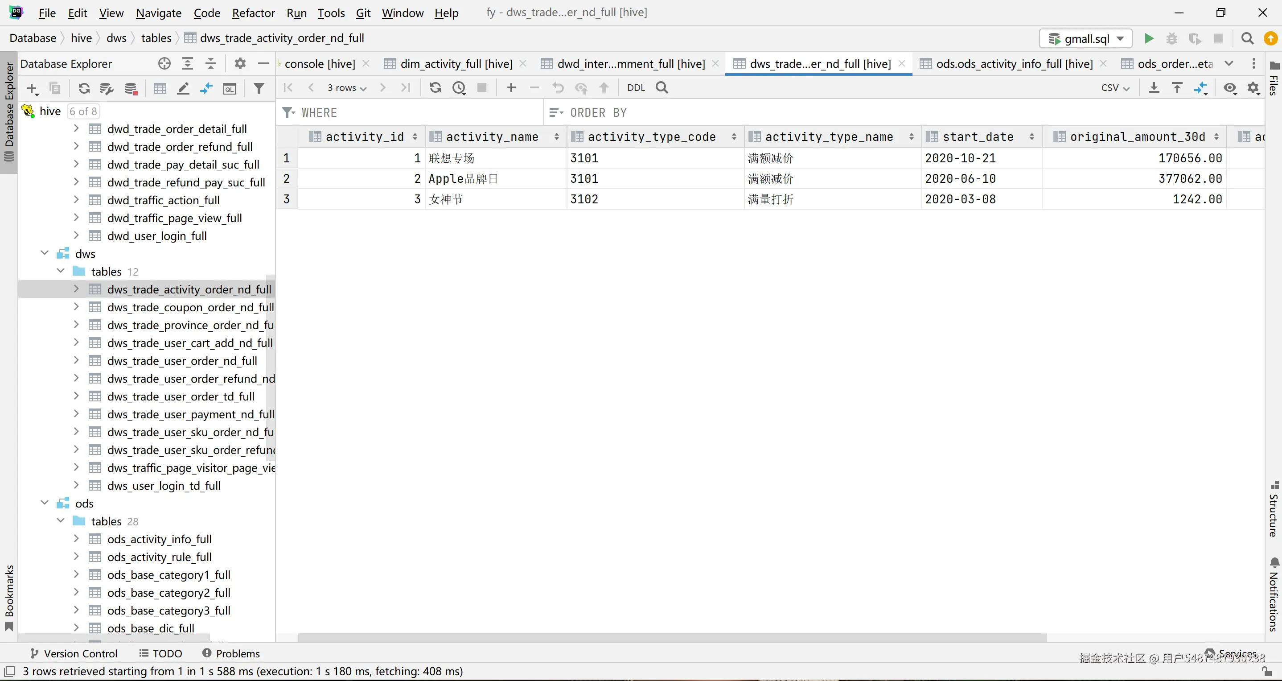Switch to dim_activity_full [hive] tab
This screenshot has height=681, width=1282.
456,64
